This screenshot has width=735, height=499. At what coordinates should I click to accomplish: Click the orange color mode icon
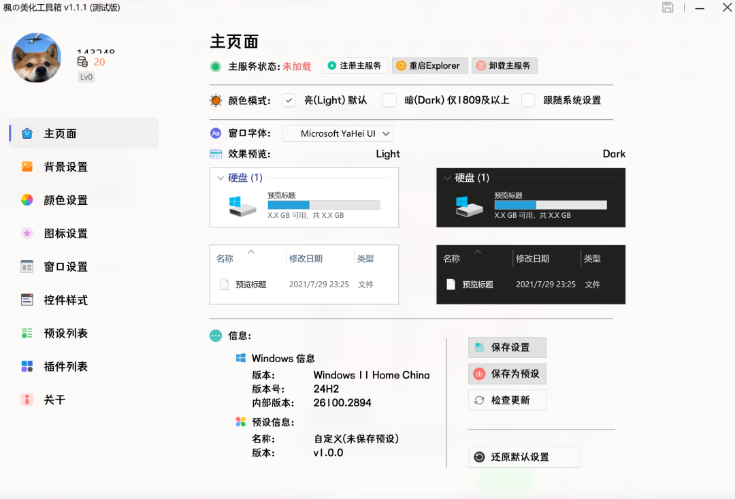pos(216,100)
